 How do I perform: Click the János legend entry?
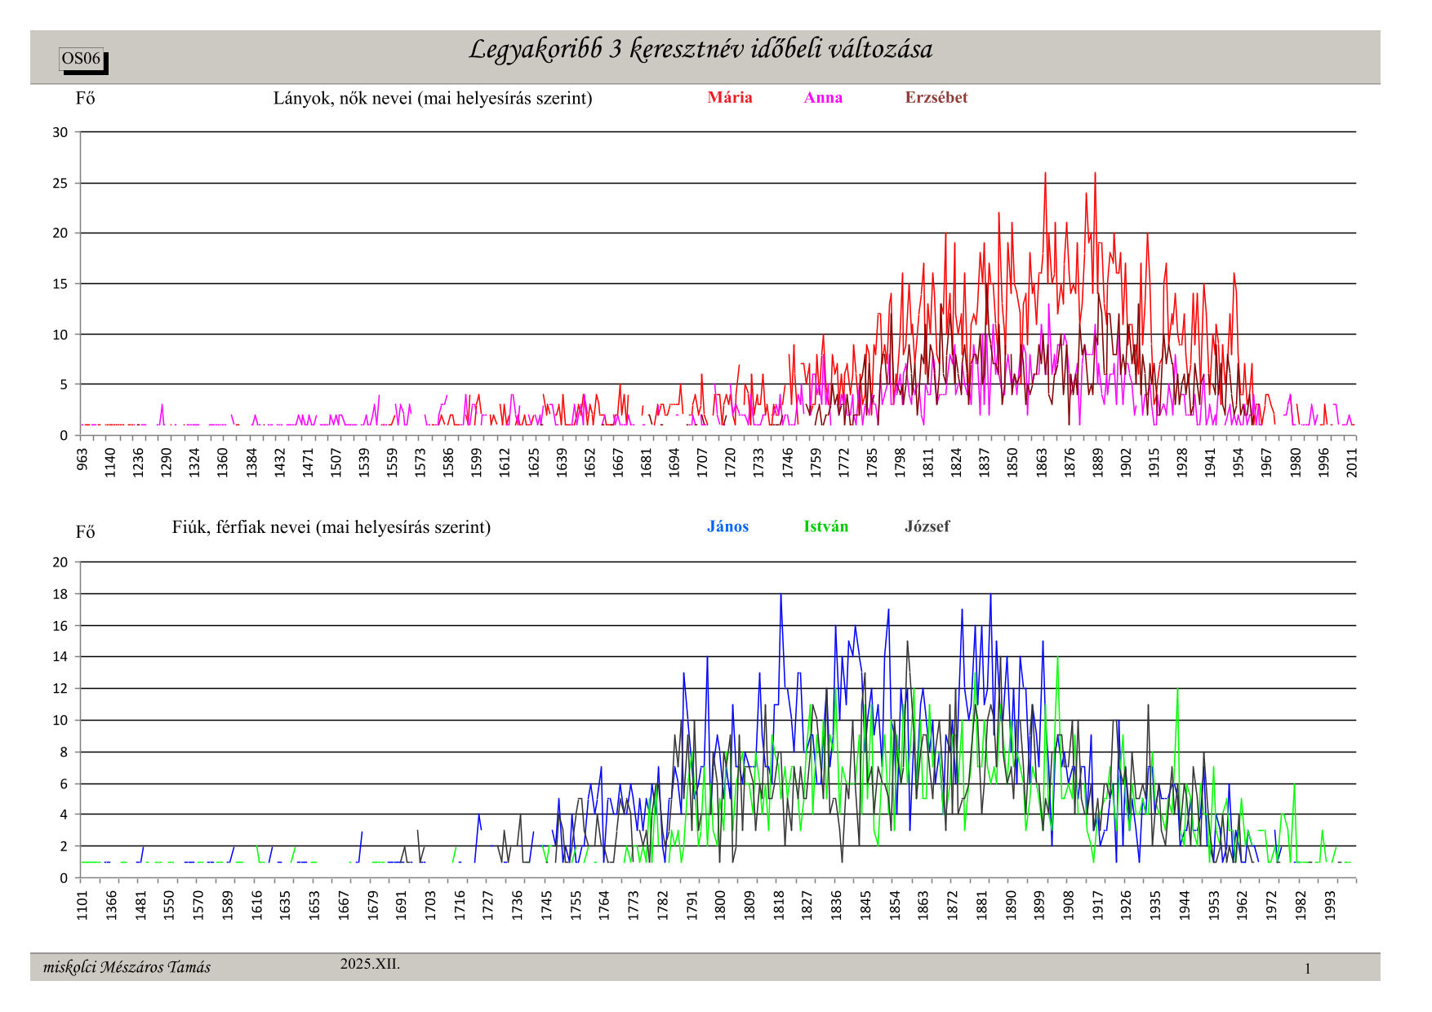(x=727, y=526)
